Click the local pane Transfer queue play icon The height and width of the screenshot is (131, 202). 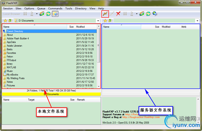32,14
